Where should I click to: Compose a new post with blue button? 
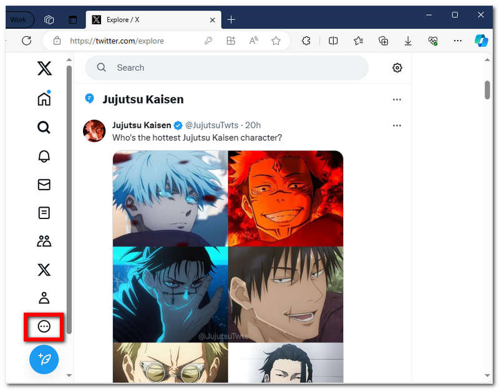coord(44,359)
